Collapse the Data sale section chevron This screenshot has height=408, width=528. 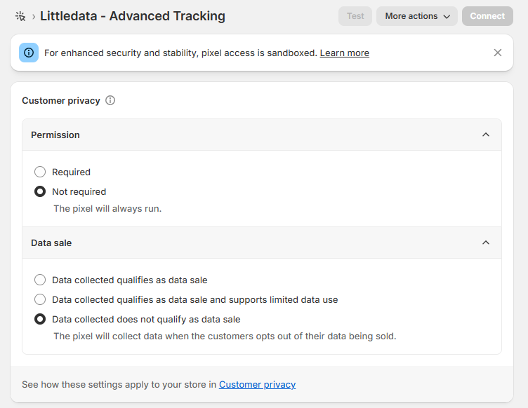[486, 243]
